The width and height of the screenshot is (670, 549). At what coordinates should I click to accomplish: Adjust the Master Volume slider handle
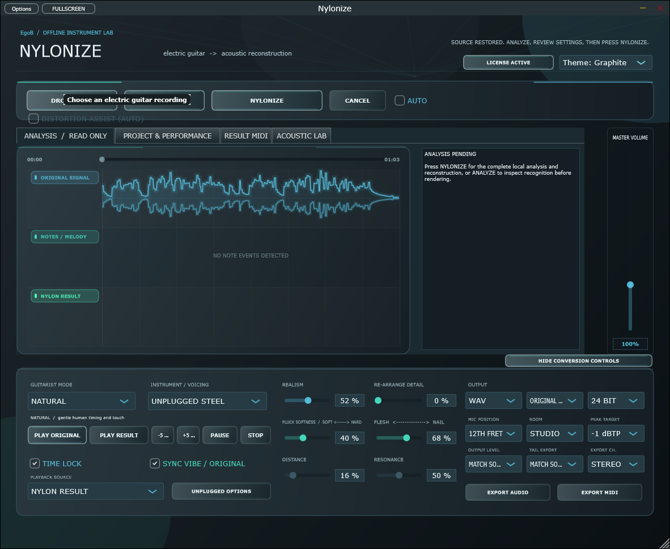[630, 285]
